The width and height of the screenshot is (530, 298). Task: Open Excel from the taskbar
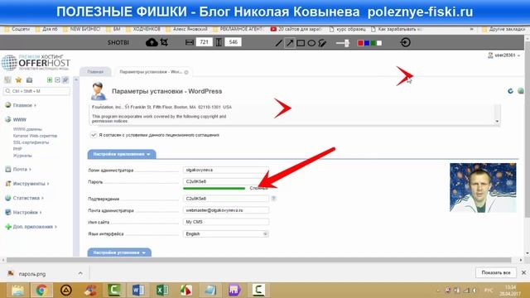click(x=162, y=290)
